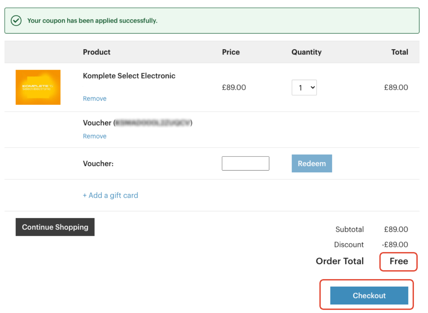
Task: Click the green success checkmark icon
Action: [16, 21]
